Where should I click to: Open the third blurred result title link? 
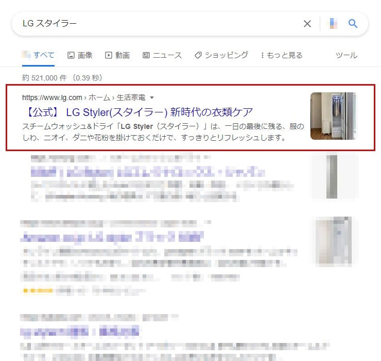pos(112,237)
